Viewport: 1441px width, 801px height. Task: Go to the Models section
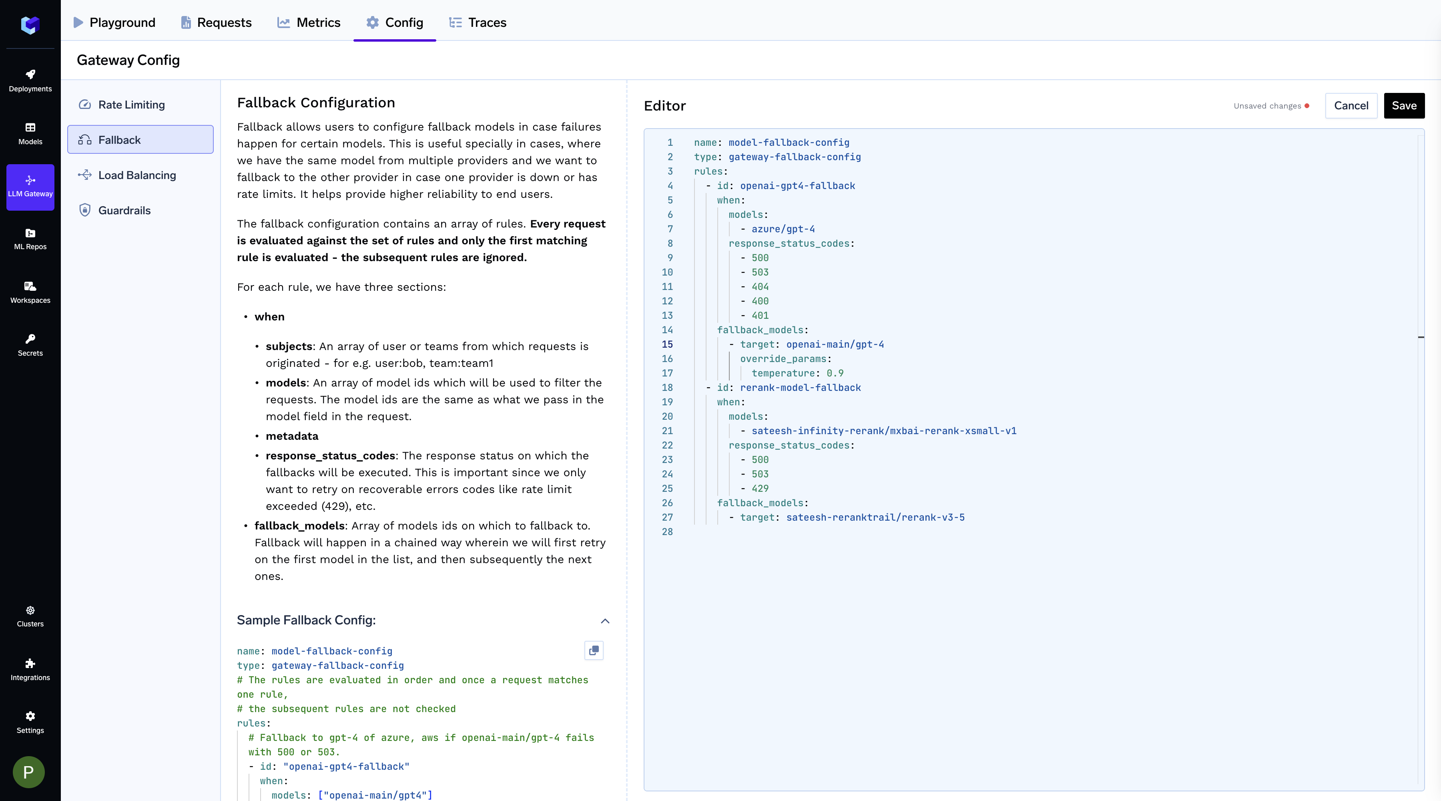tap(30, 134)
